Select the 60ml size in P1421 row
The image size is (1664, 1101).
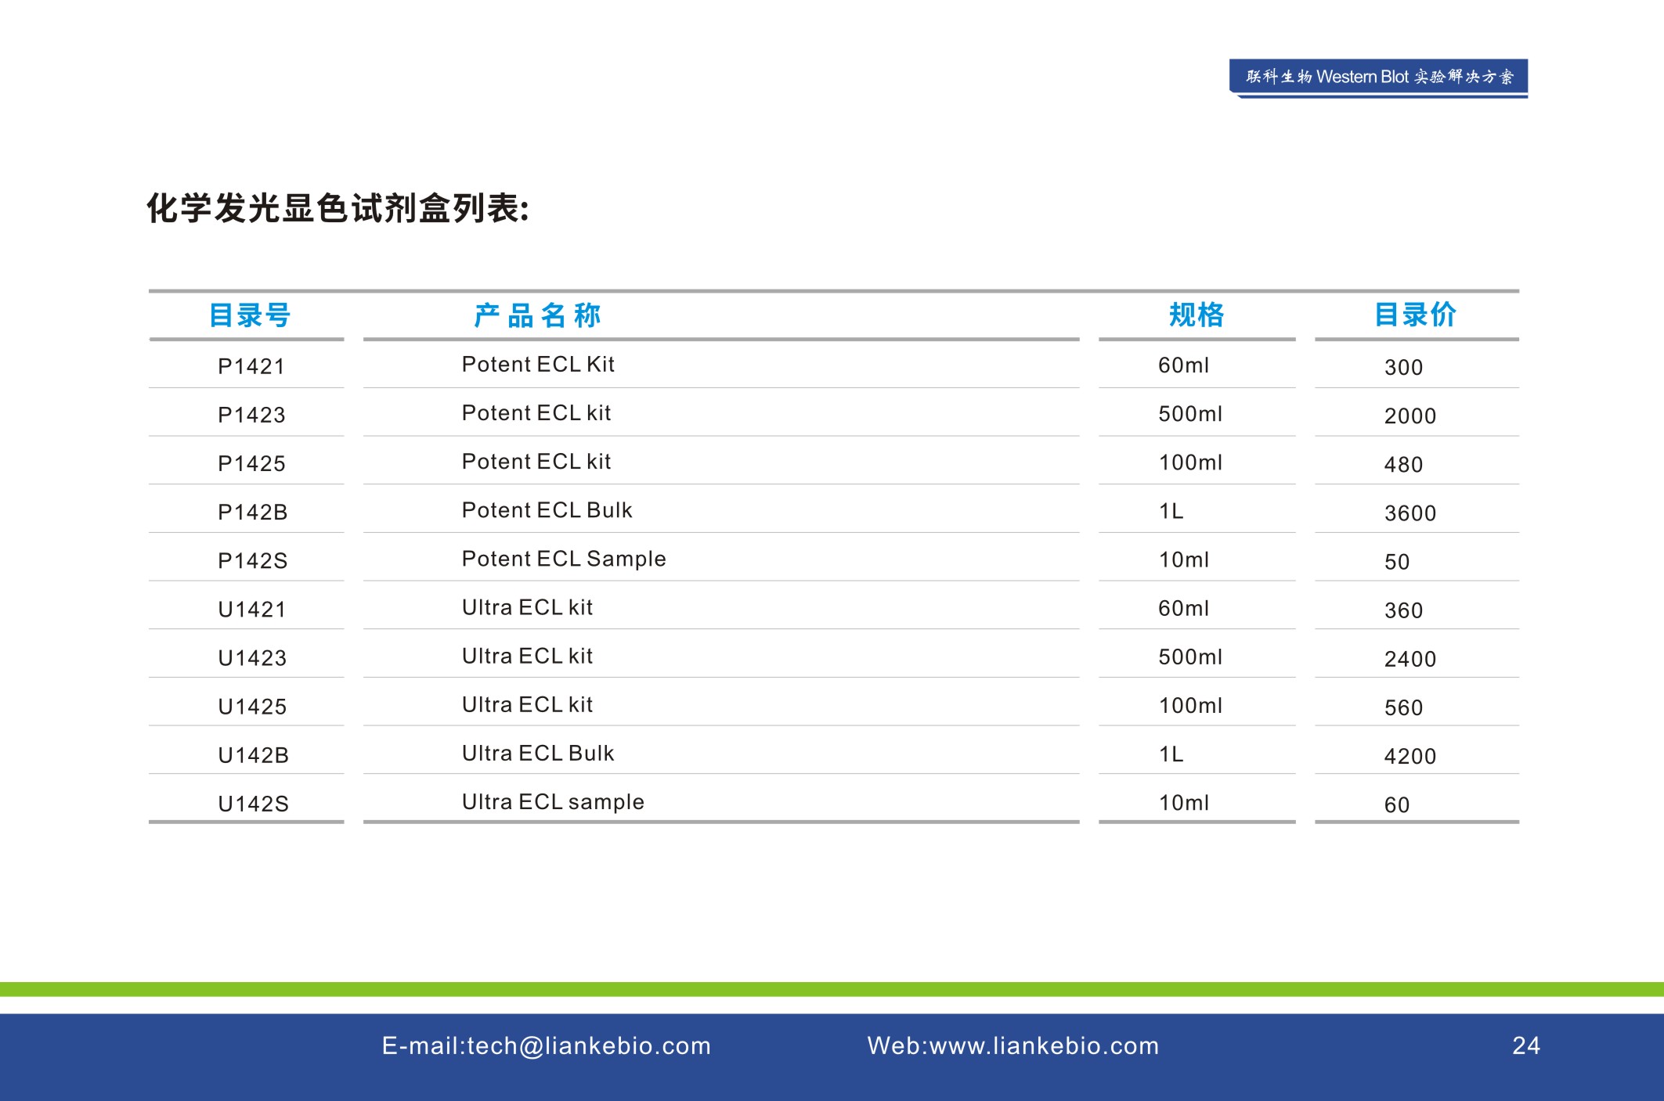(1183, 365)
